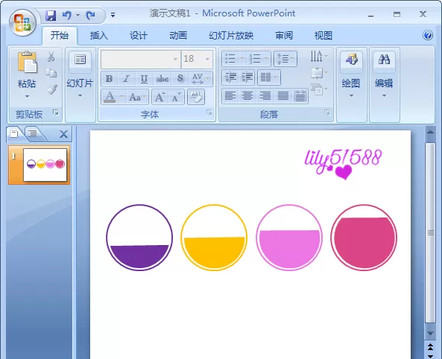Switch to slides thumbnail pane tab
The height and width of the screenshot is (359, 442).
(14, 134)
